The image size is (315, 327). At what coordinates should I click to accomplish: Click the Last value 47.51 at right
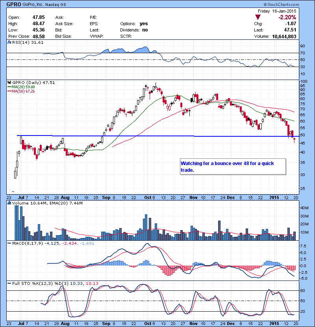click(x=290, y=30)
